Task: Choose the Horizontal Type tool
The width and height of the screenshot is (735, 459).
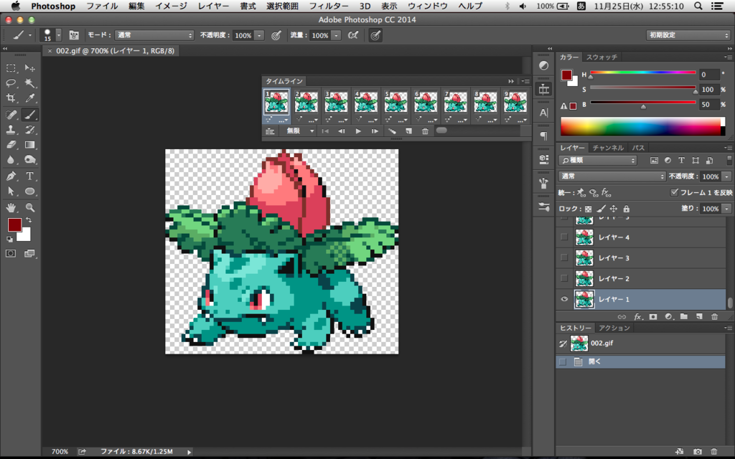Action: coord(30,176)
